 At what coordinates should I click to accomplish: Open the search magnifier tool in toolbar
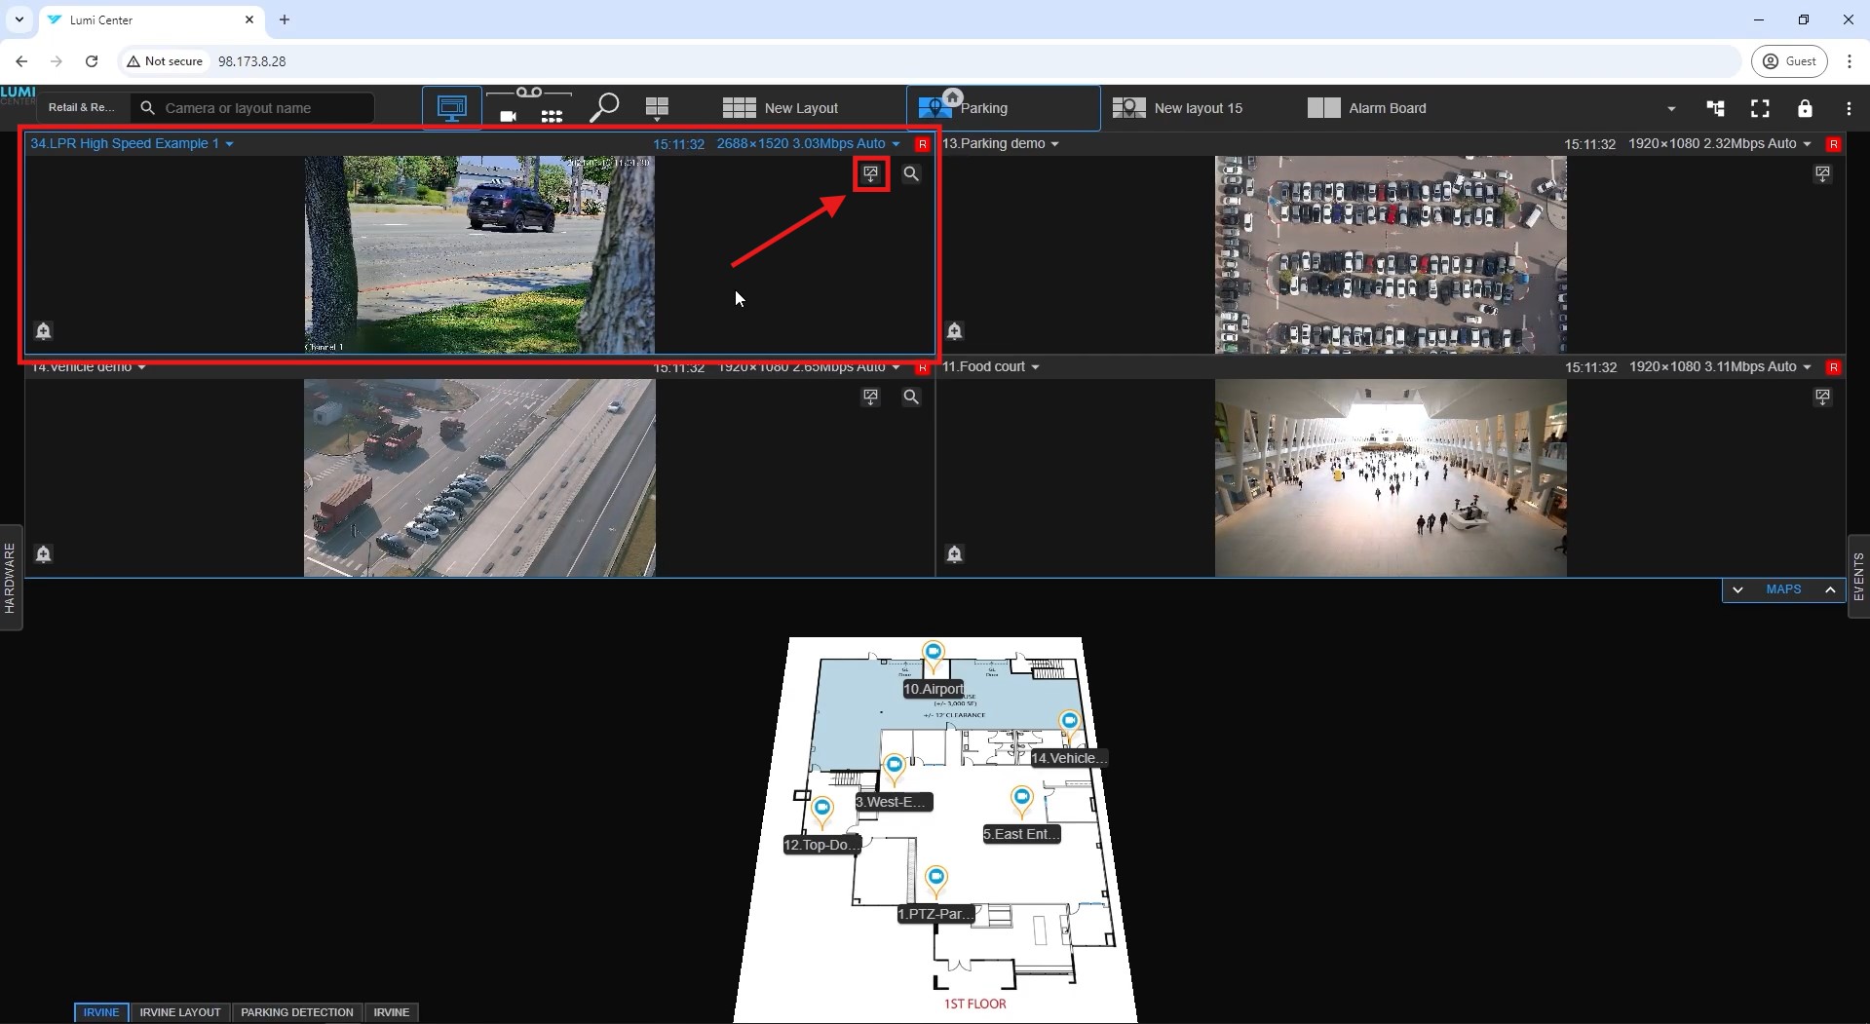[604, 107]
